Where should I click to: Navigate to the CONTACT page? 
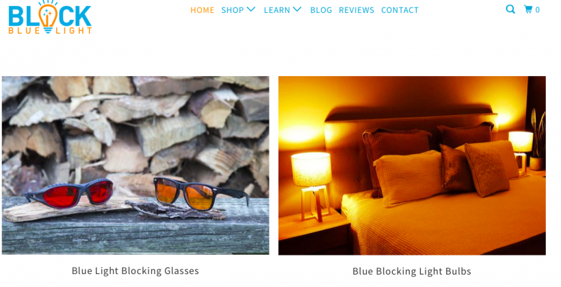400,10
